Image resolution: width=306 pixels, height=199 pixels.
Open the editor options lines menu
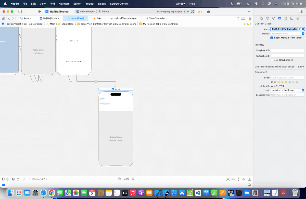[x=243, y=18]
